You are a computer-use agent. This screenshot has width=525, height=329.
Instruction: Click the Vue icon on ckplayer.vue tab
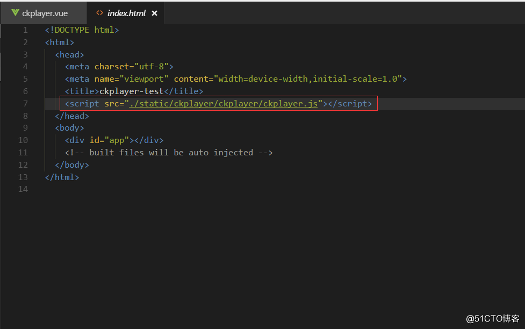point(15,13)
